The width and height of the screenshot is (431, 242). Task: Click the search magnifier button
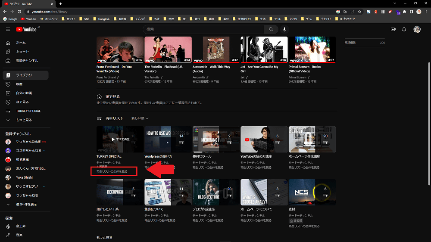(271, 29)
